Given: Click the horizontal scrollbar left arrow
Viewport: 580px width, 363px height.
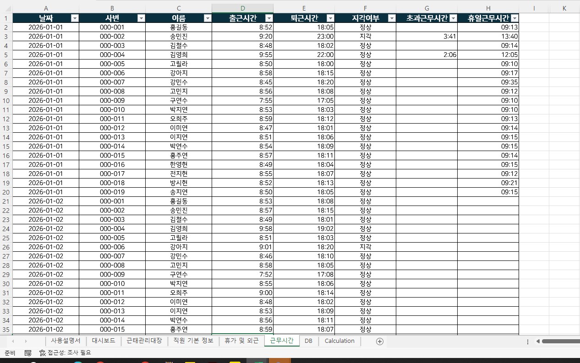Looking at the screenshot, I should coord(538,341).
